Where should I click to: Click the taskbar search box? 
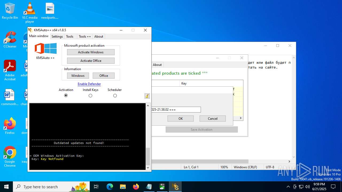pyautogui.click(x=51, y=187)
